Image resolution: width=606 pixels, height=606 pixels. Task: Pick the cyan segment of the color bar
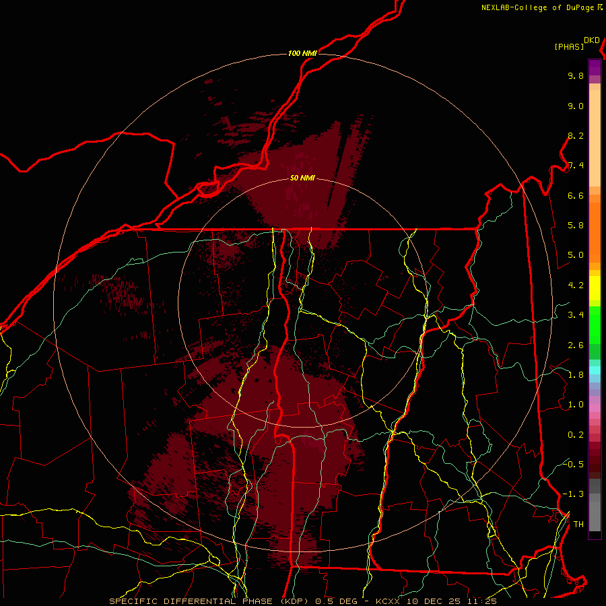pos(595,370)
